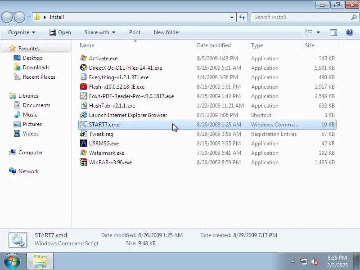Viewport: 360px width, 270px height.
Task: Select the HashTab-v2.1.1.exe icon
Action: pos(84,105)
